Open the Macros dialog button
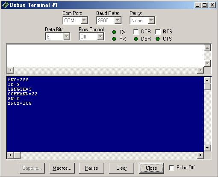 pyautogui.click(x=62, y=168)
